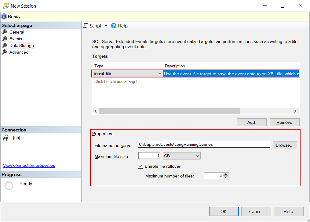Select the event_file description cell

click(231, 74)
